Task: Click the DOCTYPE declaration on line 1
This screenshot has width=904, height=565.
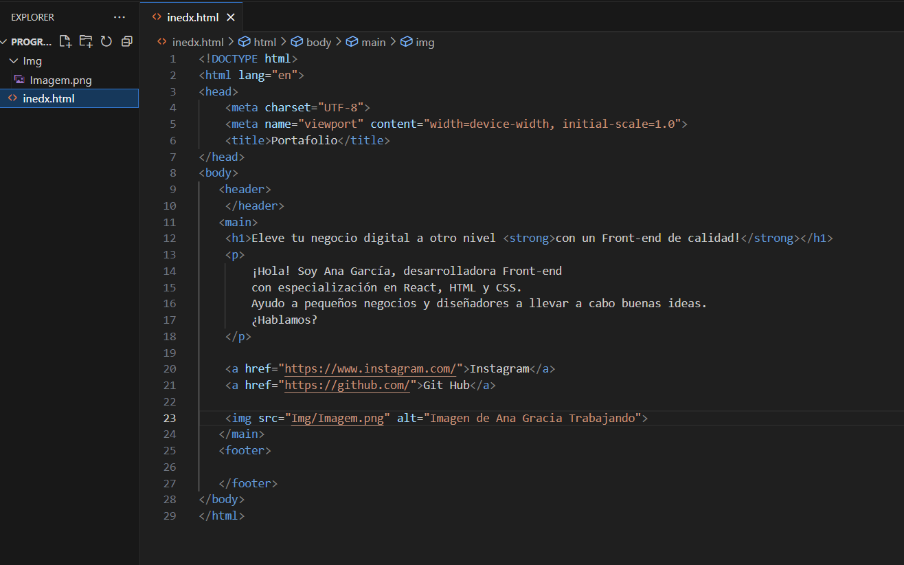Action: tap(248, 59)
